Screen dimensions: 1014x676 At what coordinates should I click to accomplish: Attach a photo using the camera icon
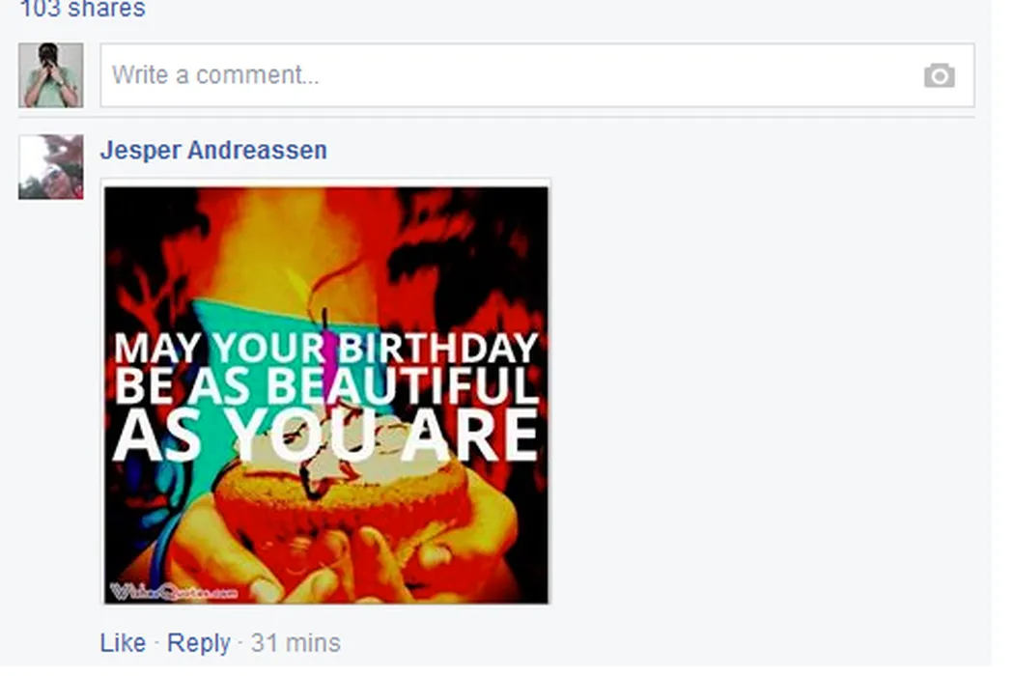point(939,75)
